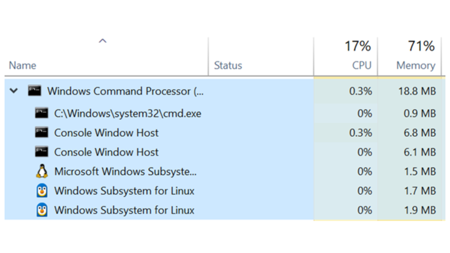Sort by the CPU column header
450x253 pixels.
pos(361,65)
